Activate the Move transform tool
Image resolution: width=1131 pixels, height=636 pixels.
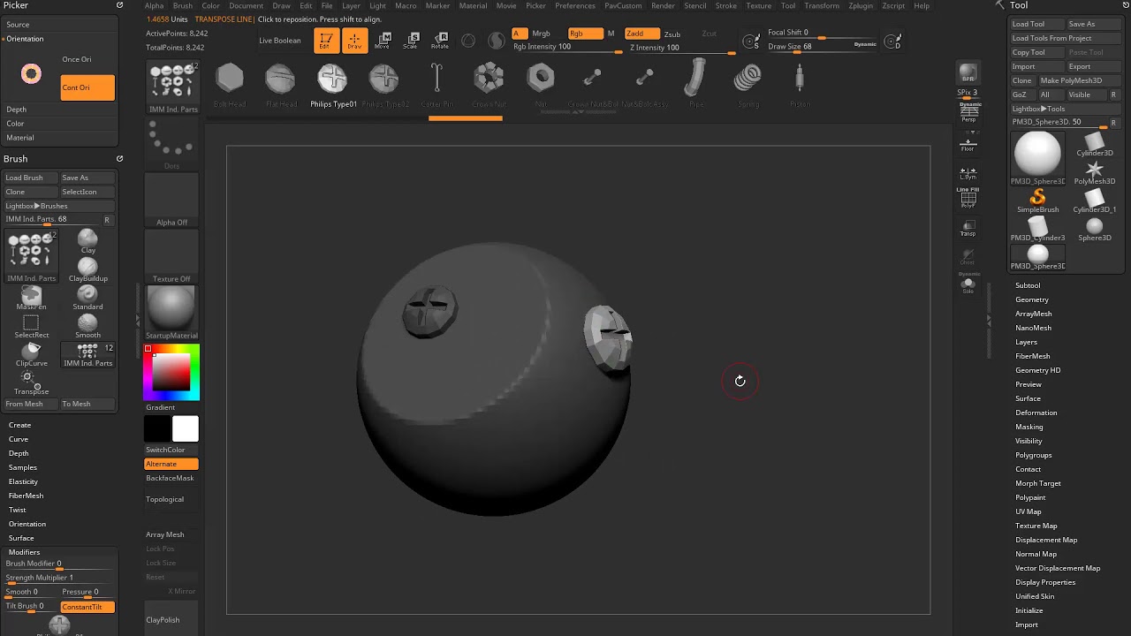tap(384, 40)
